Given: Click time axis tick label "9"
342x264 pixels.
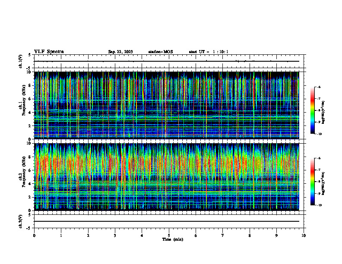Looking at the screenshot, I should pos(276,236).
